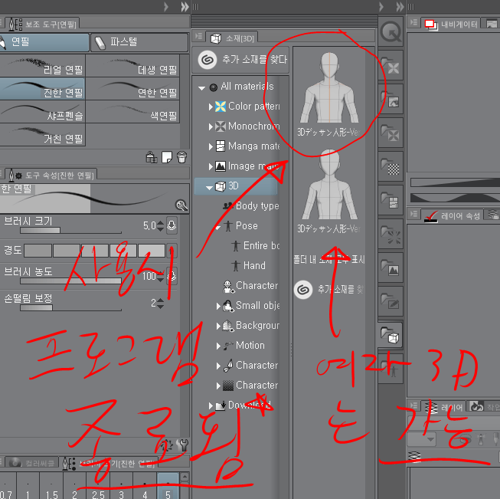Viewport: 500px width, 499px height.
Task: Expand the Small object category
Action: [218, 306]
